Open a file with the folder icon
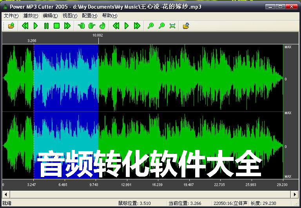Viewport: 301px width, 208px height. pyautogui.click(x=11, y=26)
